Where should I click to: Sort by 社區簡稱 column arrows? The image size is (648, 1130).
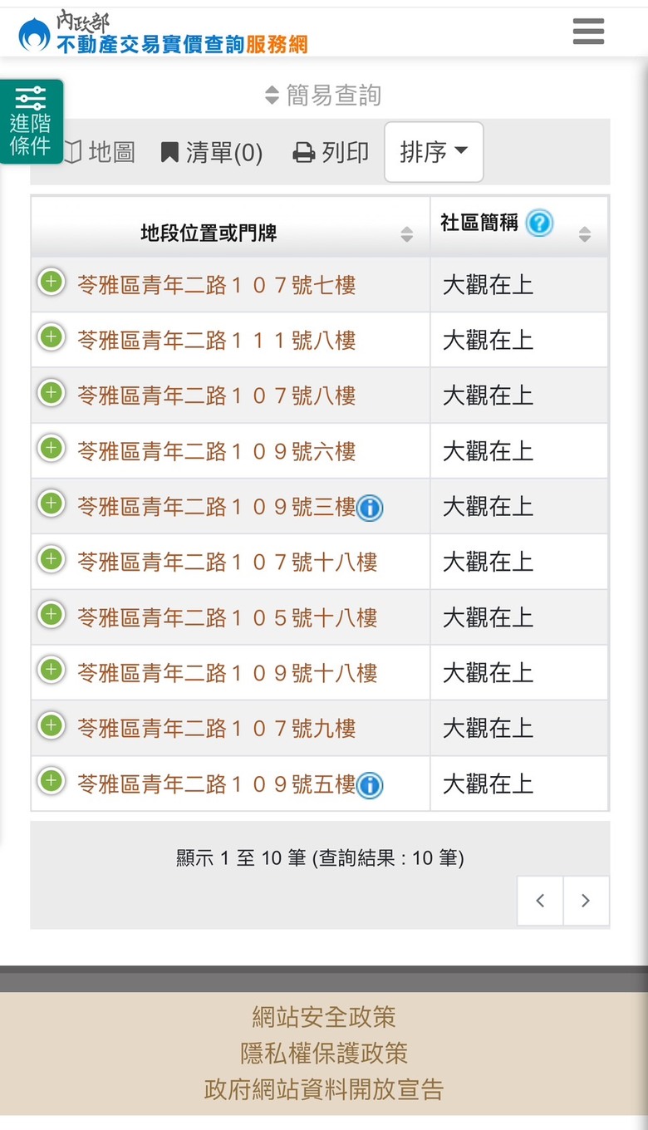pyautogui.click(x=584, y=234)
